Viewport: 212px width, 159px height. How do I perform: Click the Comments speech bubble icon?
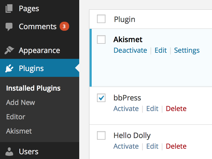point(9,27)
